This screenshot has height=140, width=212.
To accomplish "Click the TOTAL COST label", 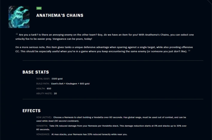I will pyautogui.click(x=43, y=79).
